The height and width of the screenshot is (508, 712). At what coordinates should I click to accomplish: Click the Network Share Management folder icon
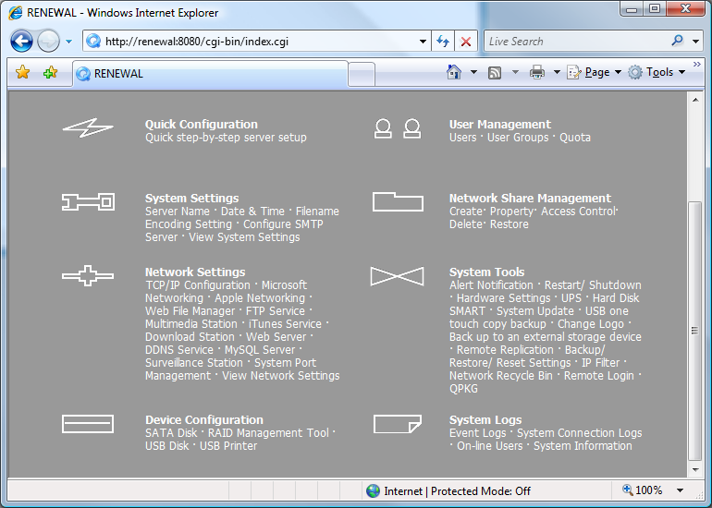click(398, 201)
